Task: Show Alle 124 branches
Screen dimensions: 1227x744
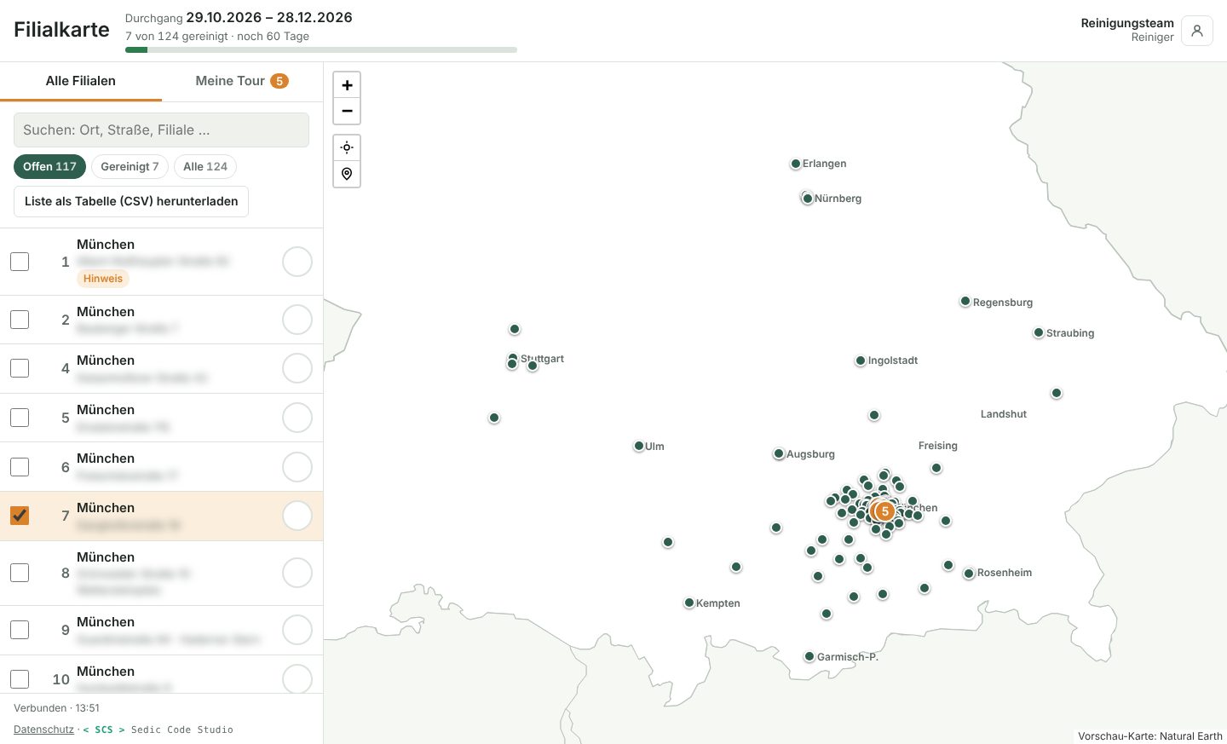Action: coord(205,166)
